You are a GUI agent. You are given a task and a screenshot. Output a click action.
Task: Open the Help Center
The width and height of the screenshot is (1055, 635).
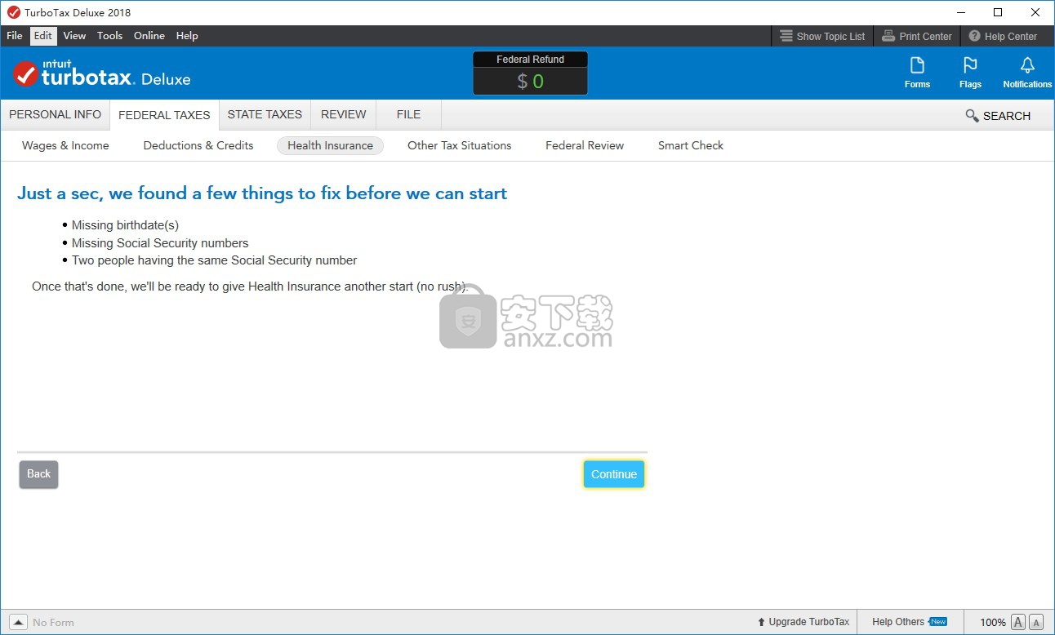coord(1003,36)
